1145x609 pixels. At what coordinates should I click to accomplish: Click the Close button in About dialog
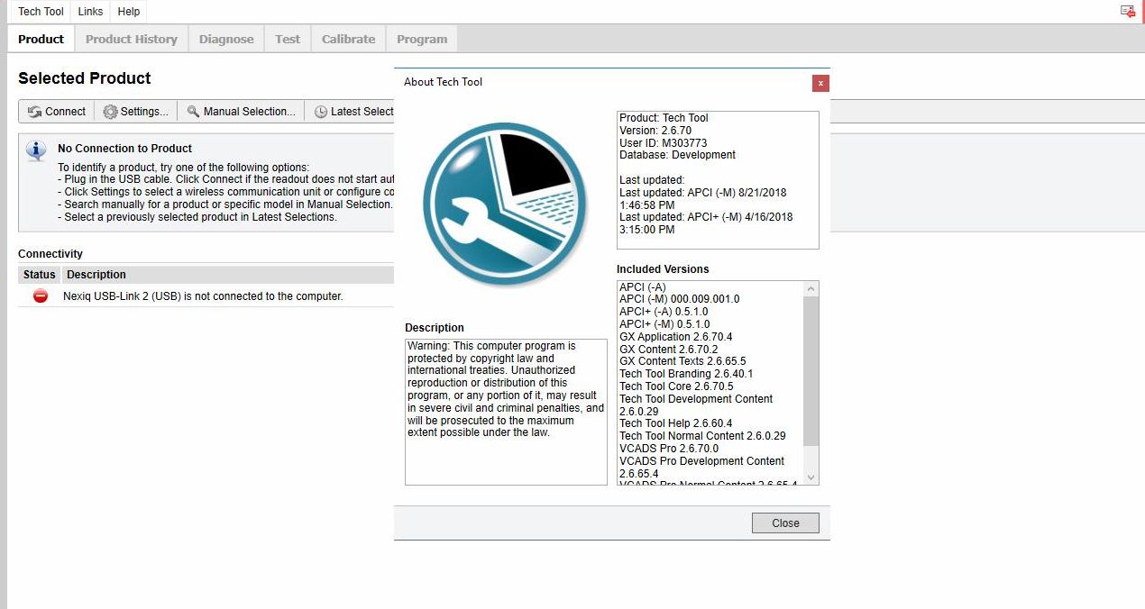point(785,523)
